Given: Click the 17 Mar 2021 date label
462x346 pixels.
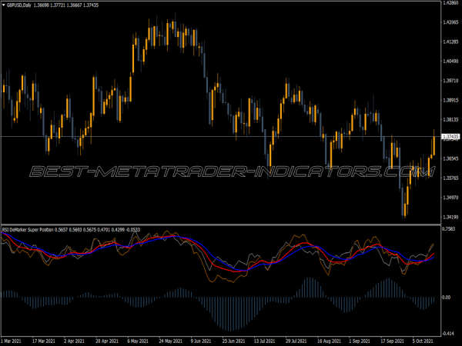Looking at the screenshot, I should (x=44, y=341).
